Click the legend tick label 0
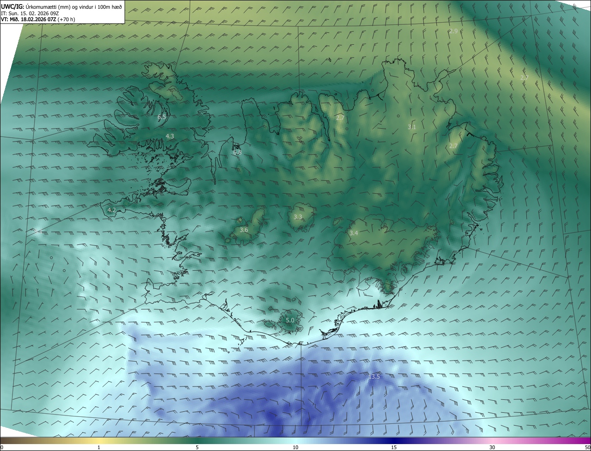The width and height of the screenshot is (591, 451). (x=2, y=448)
